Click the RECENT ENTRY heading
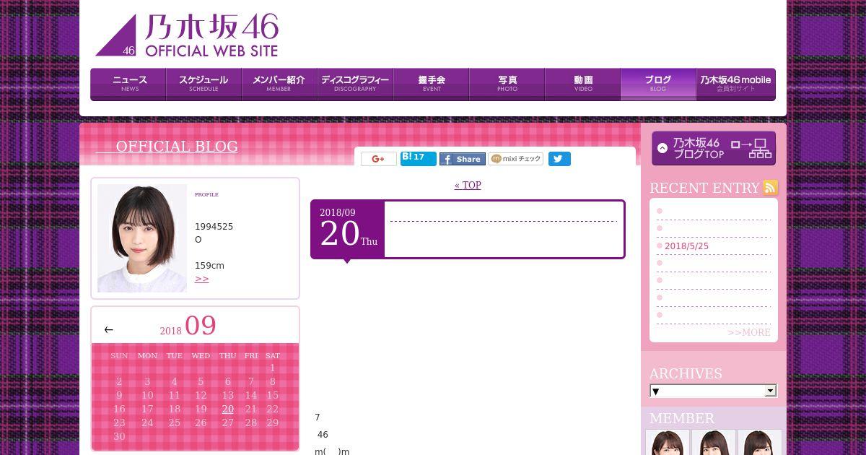The width and height of the screenshot is (866, 455). [x=704, y=188]
